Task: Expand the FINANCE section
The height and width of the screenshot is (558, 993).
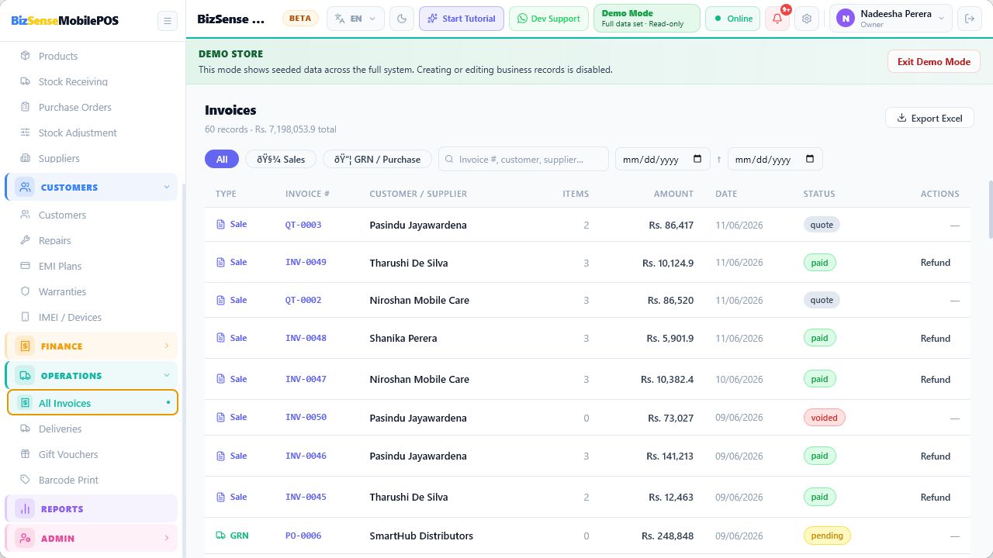Action: coord(92,346)
